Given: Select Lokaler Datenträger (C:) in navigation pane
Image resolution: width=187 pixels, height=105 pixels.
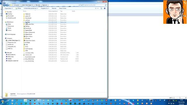Looking at the screenshot, I should click(x=14, y=41).
